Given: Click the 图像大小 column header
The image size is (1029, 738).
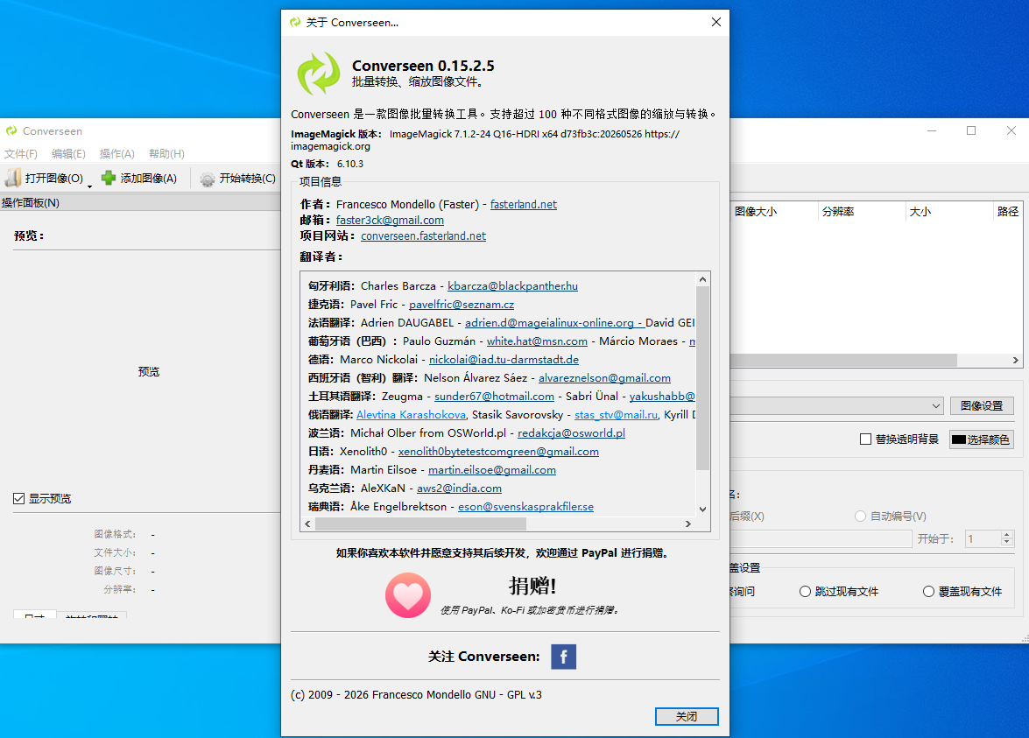Looking at the screenshot, I should [x=773, y=211].
